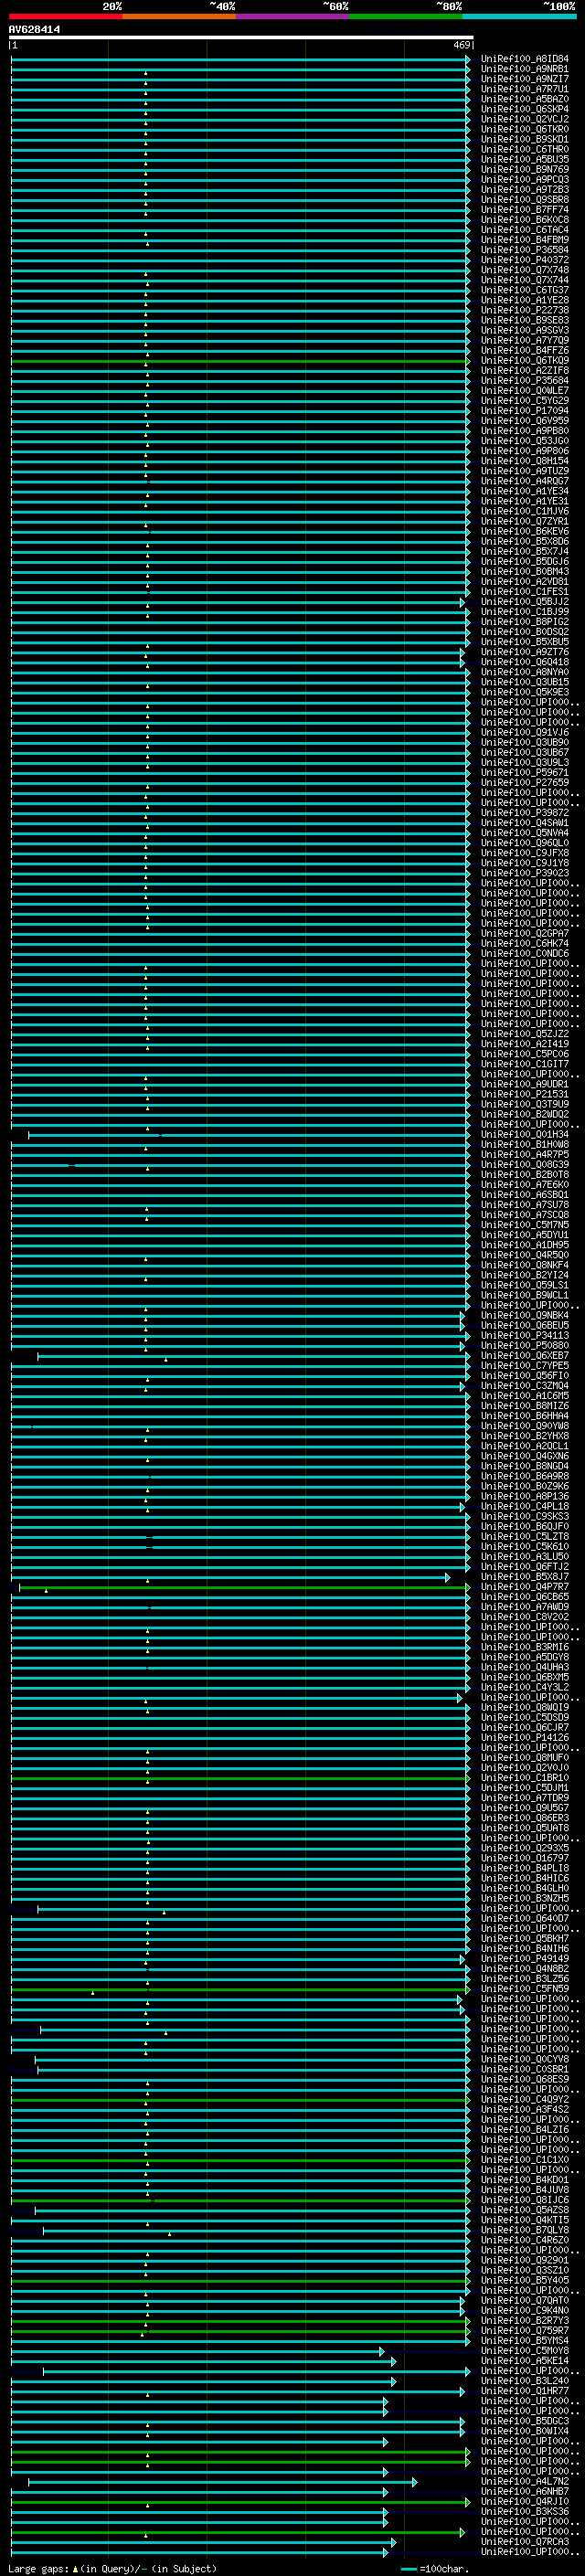Image resolution: width=585 pixels, height=2576 pixels.
Task: Select the UniRef100_Q91VJ6 label
Action: coord(524,732)
